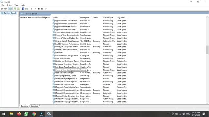Click the gear icon beside IPsec Policy Agent

pyautogui.click(x=54, y=58)
